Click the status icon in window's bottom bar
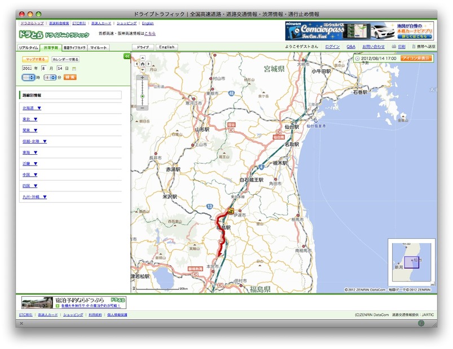Screen dimensions: 453x349 click(x=421, y=323)
